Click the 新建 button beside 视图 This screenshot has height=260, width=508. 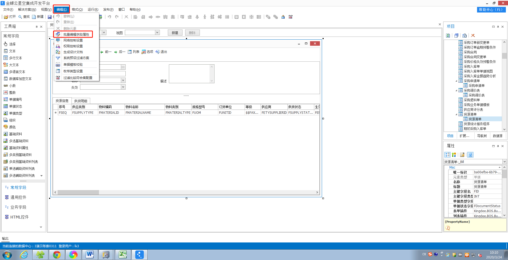pos(175,33)
